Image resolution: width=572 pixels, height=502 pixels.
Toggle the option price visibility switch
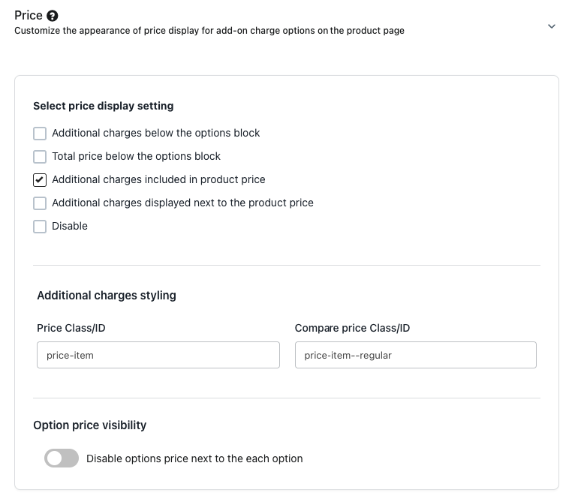click(62, 458)
